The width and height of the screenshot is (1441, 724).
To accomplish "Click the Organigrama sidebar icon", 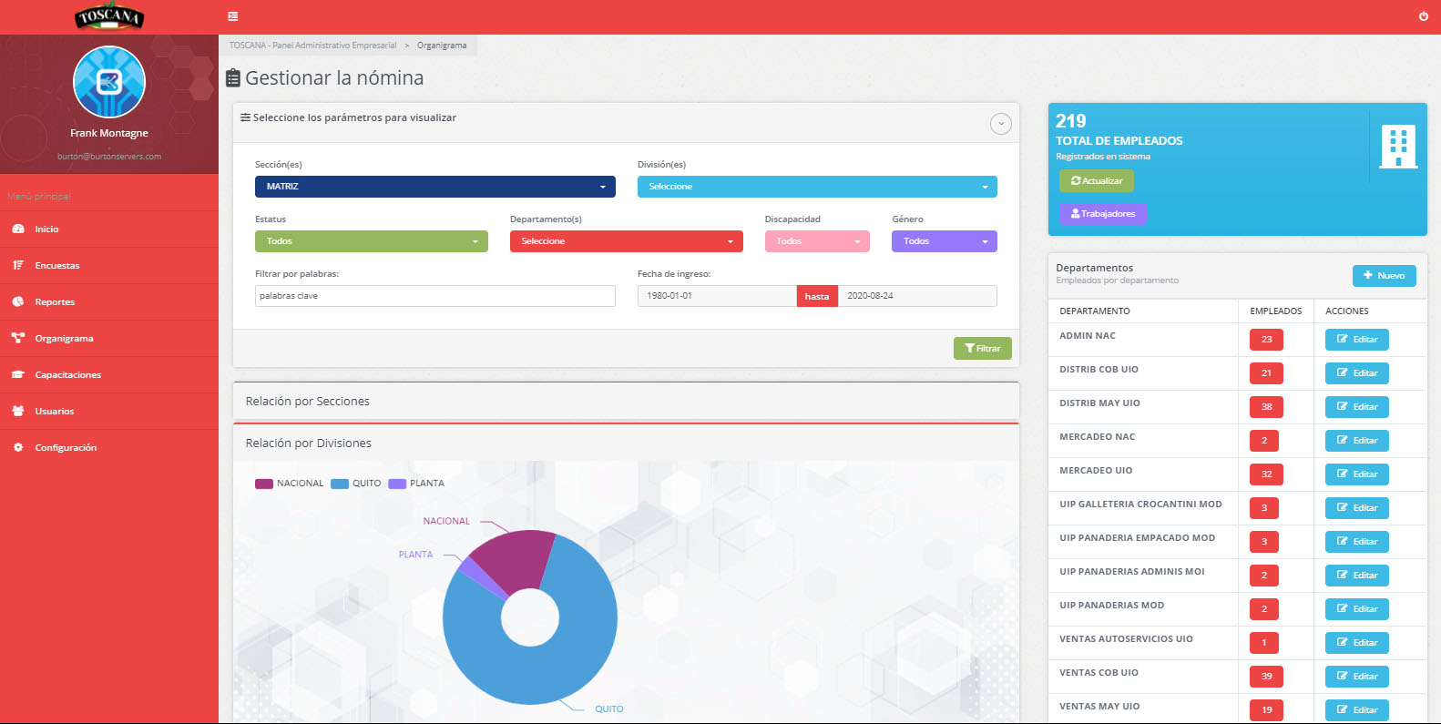I will [18, 338].
